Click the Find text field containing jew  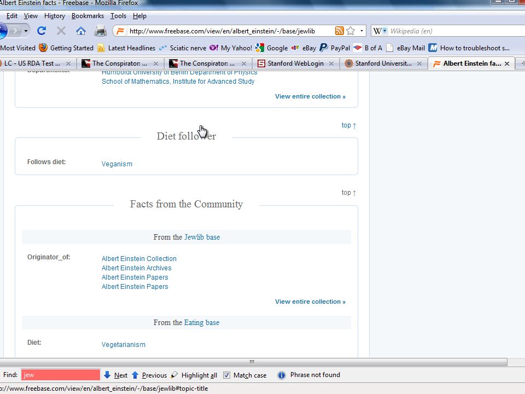point(61,375)
